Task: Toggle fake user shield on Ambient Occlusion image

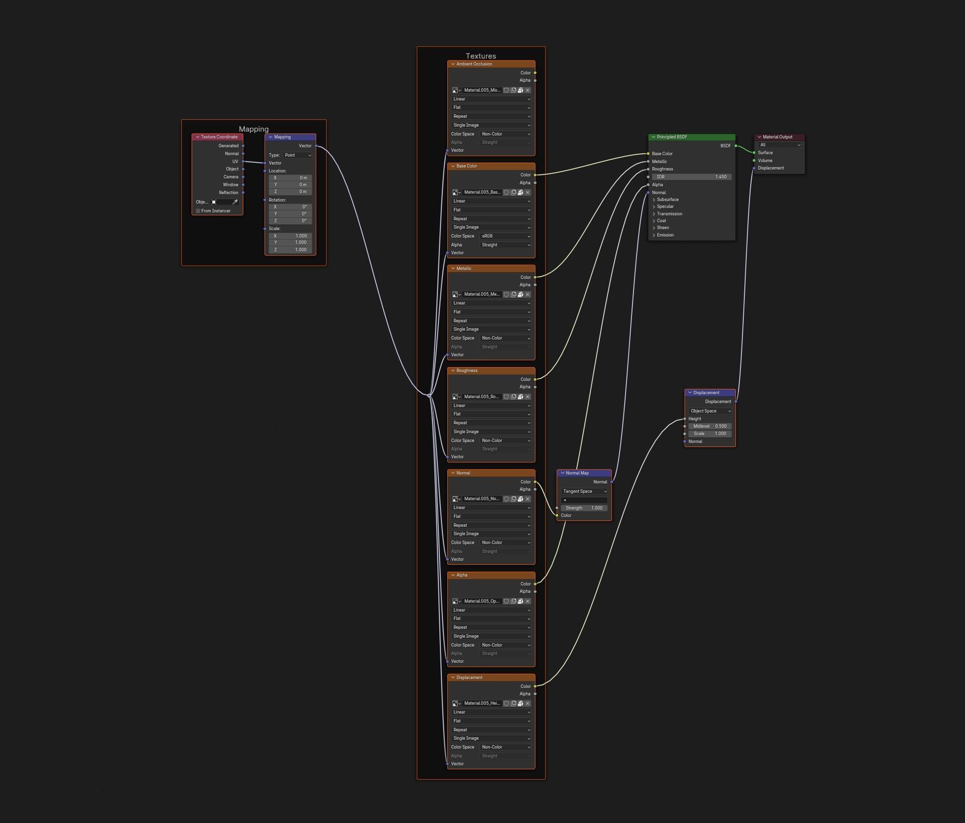Action: [x=506, y=90]
